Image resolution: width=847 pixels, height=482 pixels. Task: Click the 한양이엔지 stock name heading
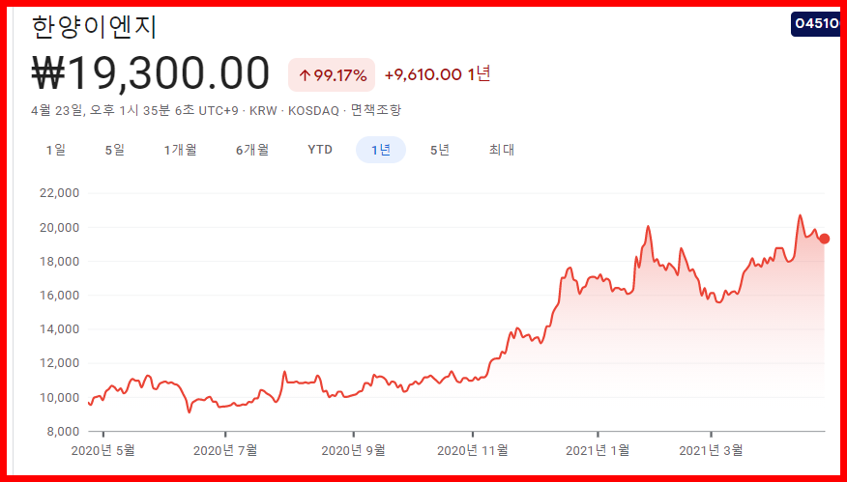click(94, 27)
